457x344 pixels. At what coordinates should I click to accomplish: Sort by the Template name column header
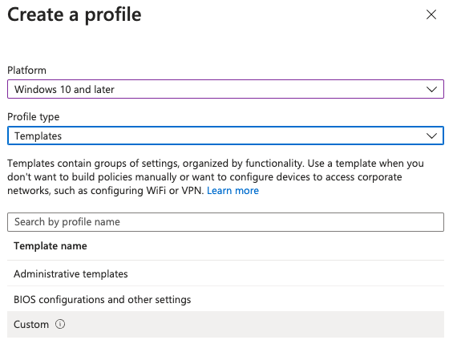point(51,246)
